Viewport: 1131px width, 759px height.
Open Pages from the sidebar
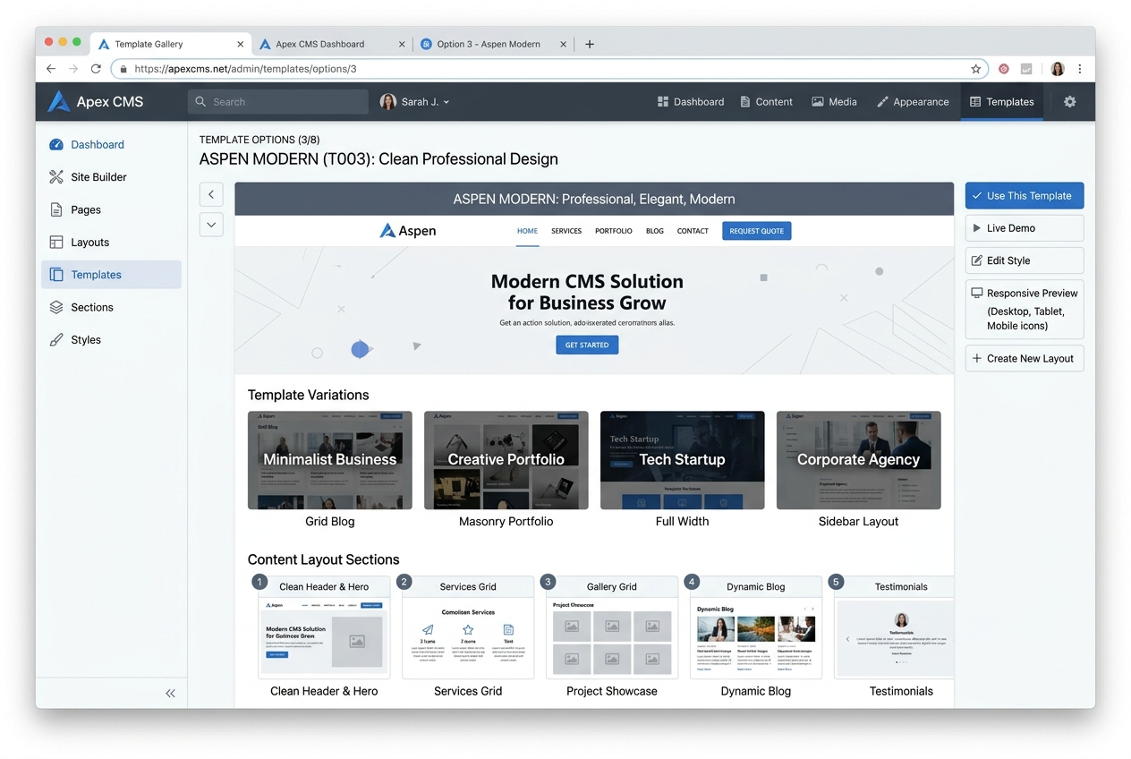[111, 209]
